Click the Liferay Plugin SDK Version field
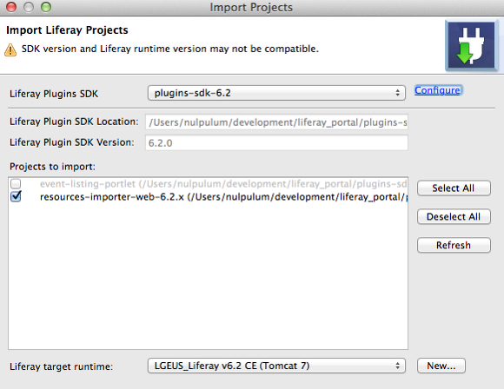This screenshot has height=389, width=504. 276,143
